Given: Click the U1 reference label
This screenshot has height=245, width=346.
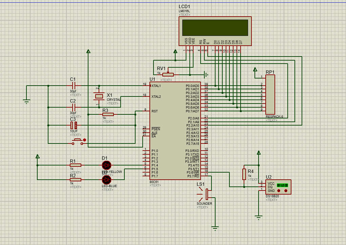Looking at the screenshot, I should (152, 79).
